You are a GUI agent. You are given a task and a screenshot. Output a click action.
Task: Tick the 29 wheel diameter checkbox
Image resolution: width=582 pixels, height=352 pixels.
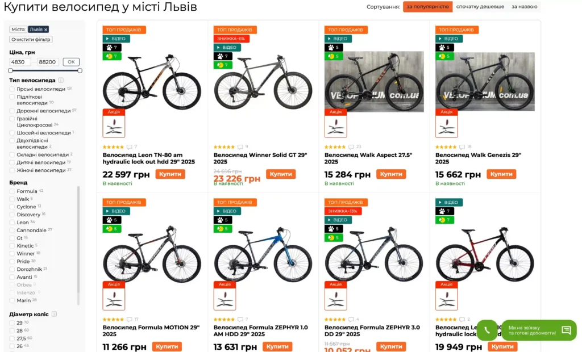click(12, 323)
